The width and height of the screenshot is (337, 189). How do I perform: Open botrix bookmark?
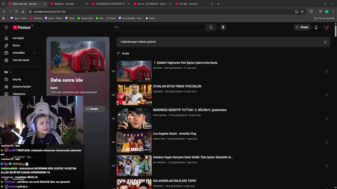point(150,18)
